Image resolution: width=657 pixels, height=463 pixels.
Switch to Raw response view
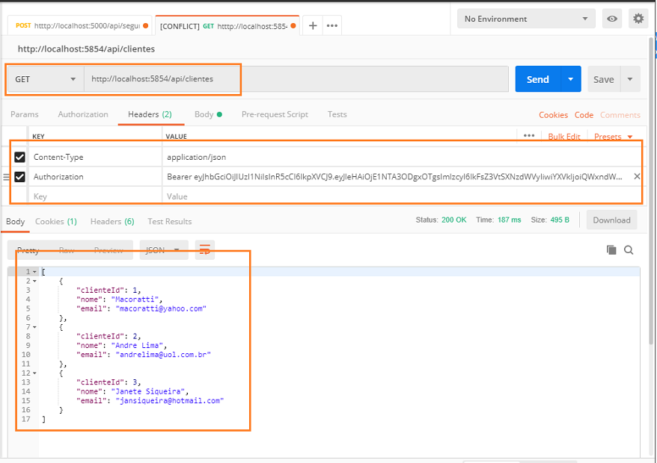(x=67, y=250)
